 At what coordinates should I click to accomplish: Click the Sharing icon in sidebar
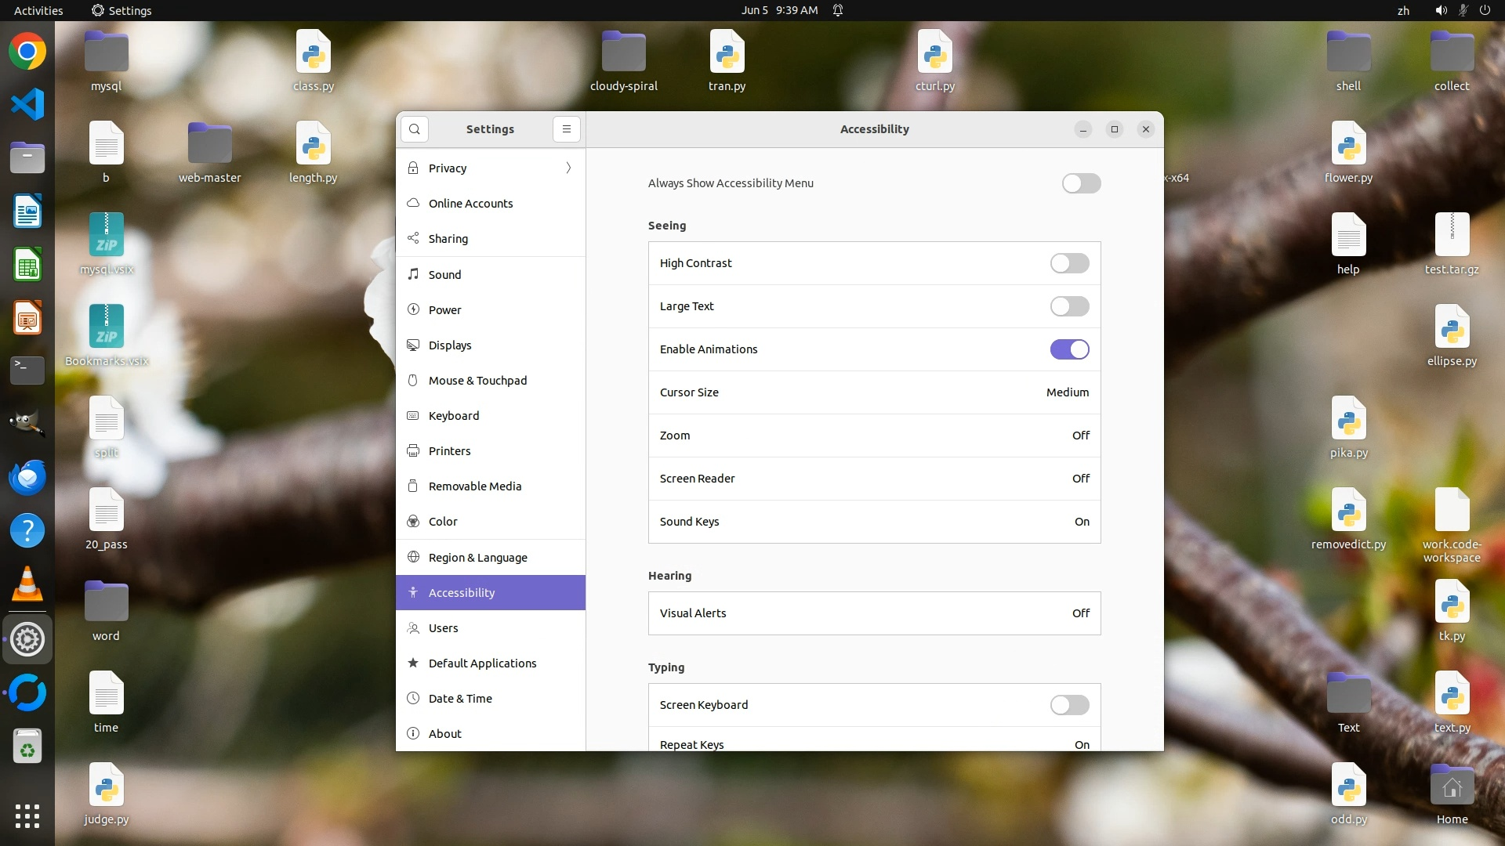click(413, 239)
